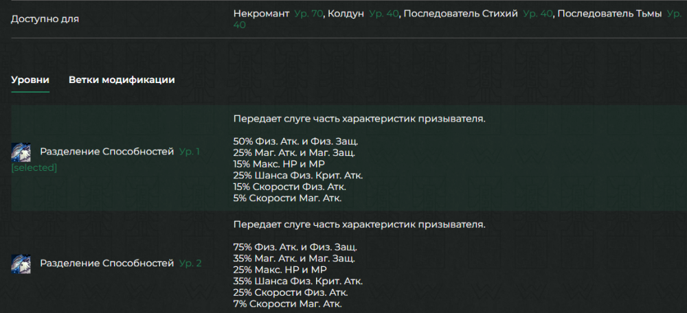Open the Некромант class link
The height and width of the screenshot is (313, 687).
[262, 14]
